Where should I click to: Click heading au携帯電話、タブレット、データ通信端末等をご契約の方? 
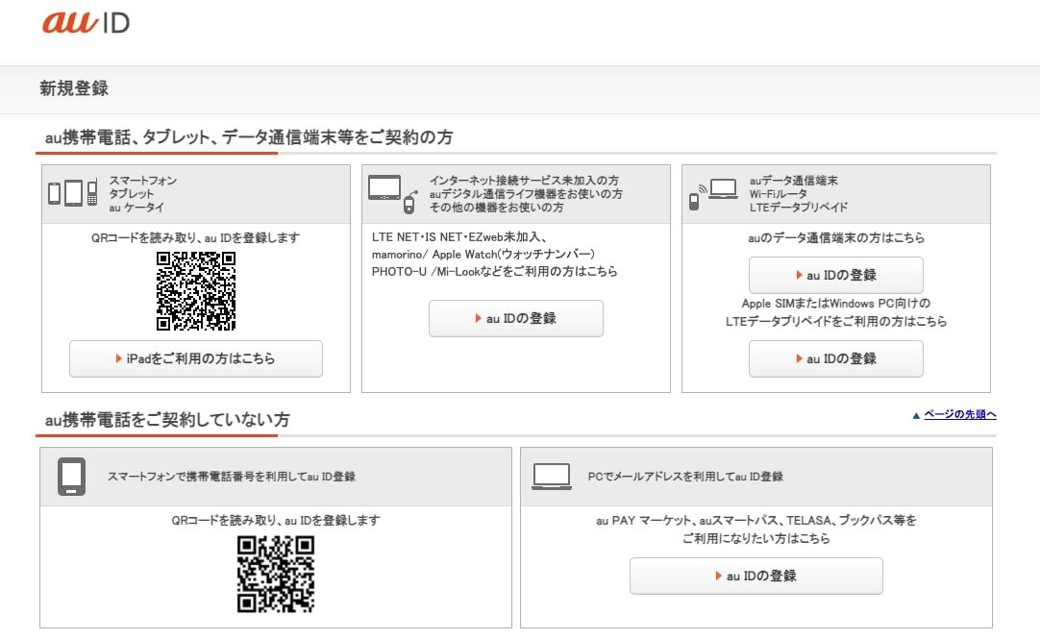249,137
